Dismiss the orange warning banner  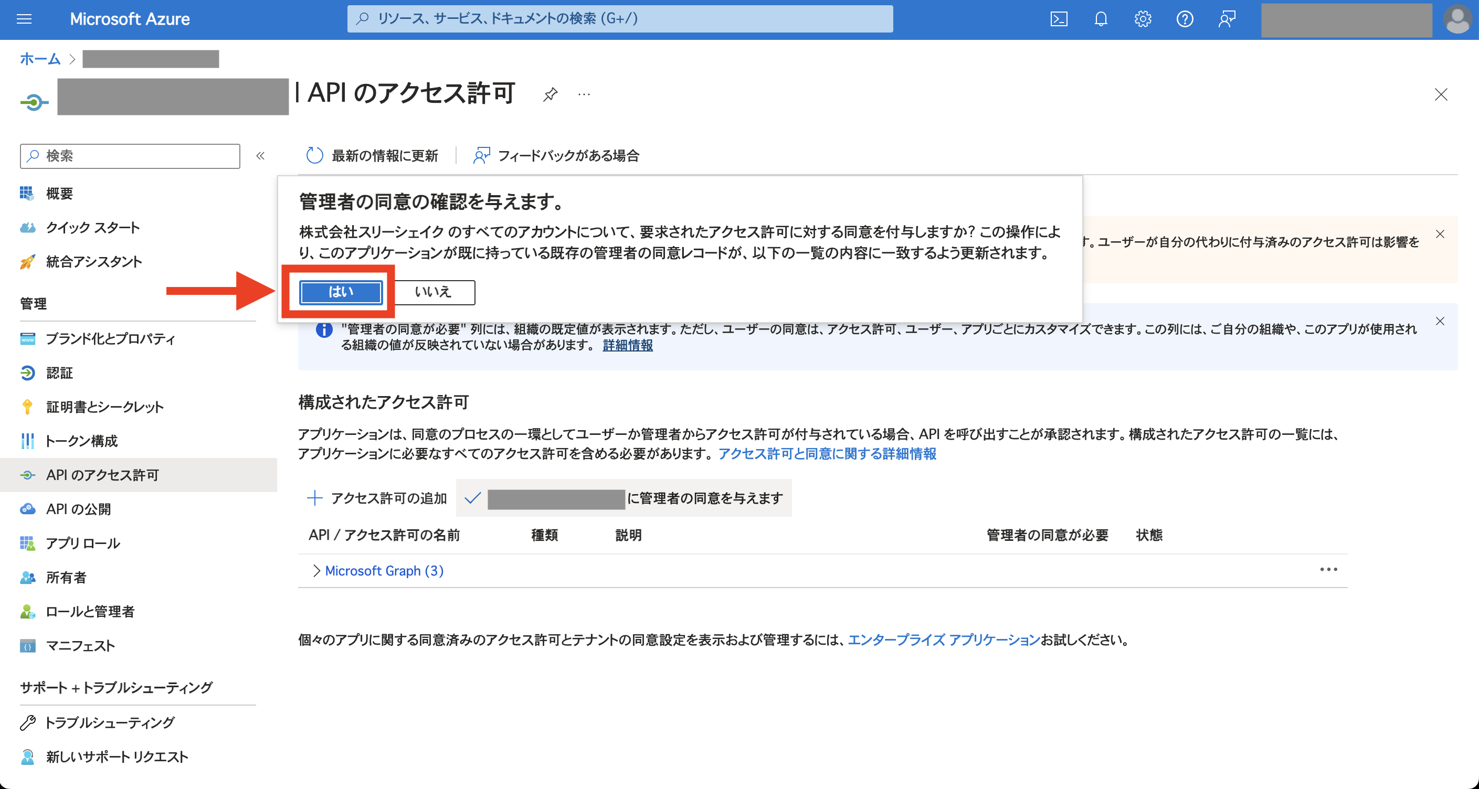point(1440,233)
